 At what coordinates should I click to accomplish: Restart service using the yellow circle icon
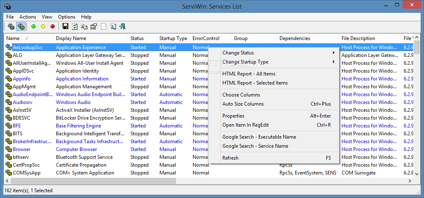tap(43, 26)
